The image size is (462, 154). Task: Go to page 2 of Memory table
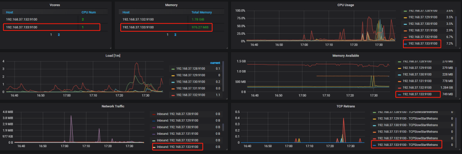(x=175, y=35)
